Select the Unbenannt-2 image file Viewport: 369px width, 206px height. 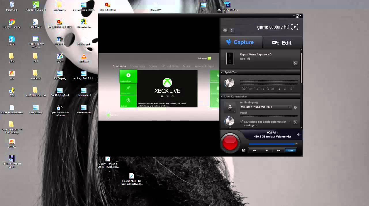84,92
